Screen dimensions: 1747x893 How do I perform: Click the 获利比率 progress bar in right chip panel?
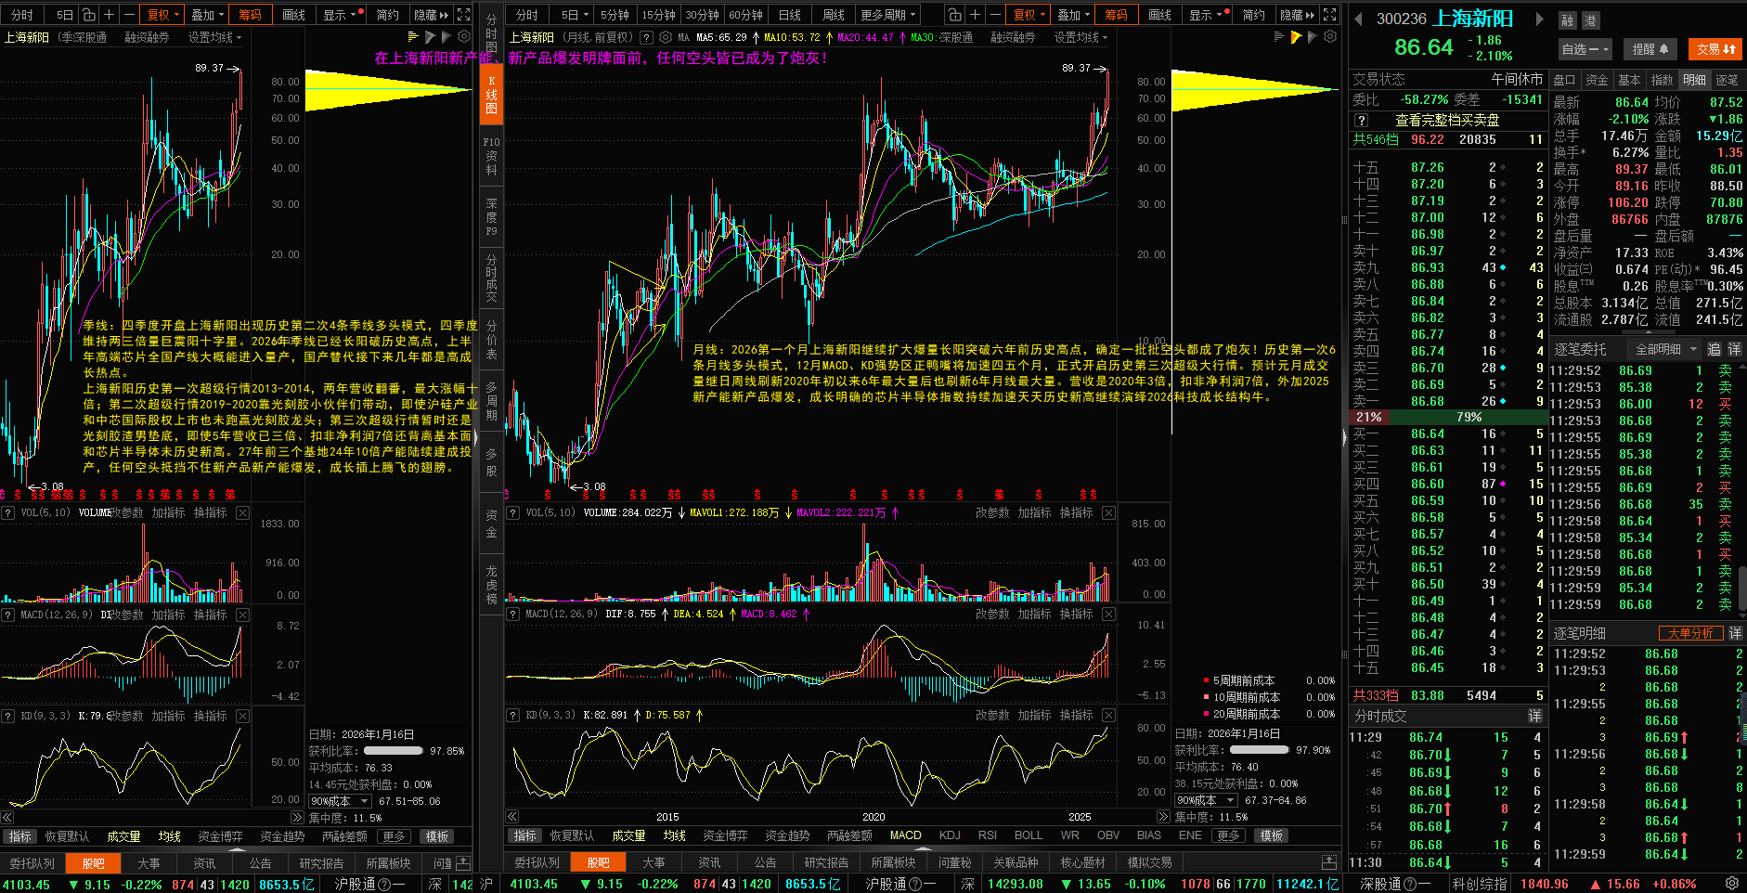point(1259,749)
